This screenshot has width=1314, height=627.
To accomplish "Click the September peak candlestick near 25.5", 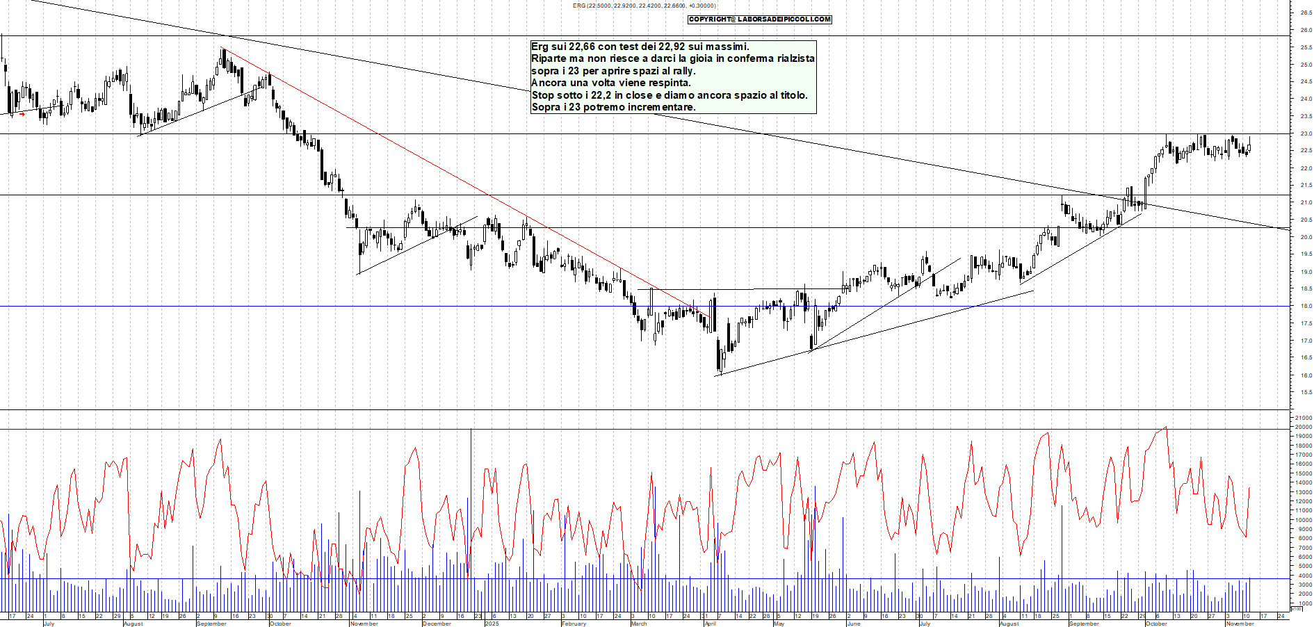I will click(222, 57).
